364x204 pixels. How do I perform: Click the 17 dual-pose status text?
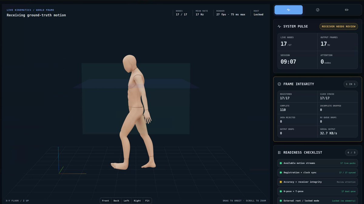click(349, 191)
